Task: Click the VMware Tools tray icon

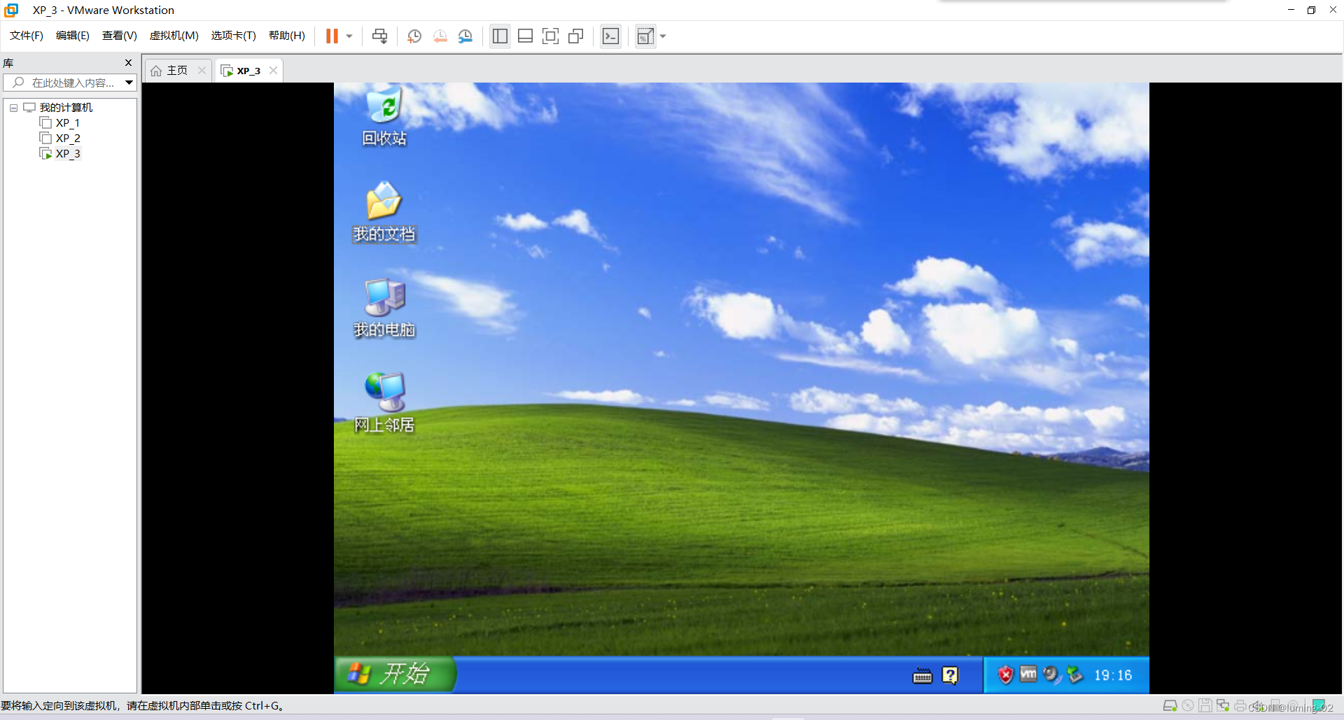Action: pyautogui.click(x=1028, y=675)
